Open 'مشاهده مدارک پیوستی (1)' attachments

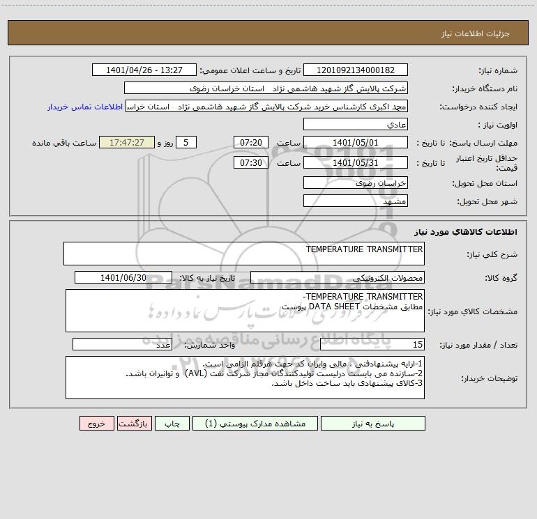[255, 424]
